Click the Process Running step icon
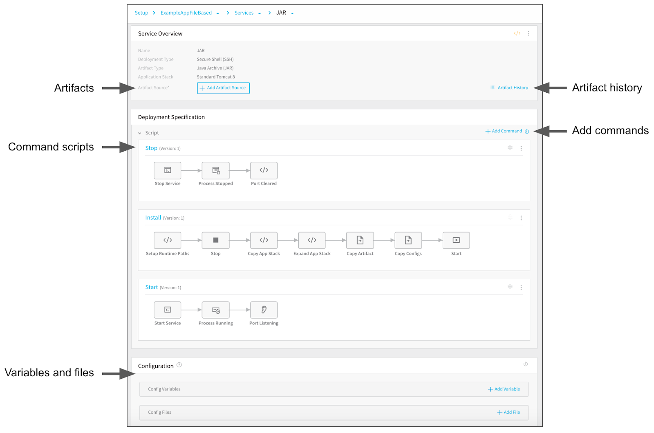The width and height of the screenshot is (654, 433). click(x=216, y=310)
